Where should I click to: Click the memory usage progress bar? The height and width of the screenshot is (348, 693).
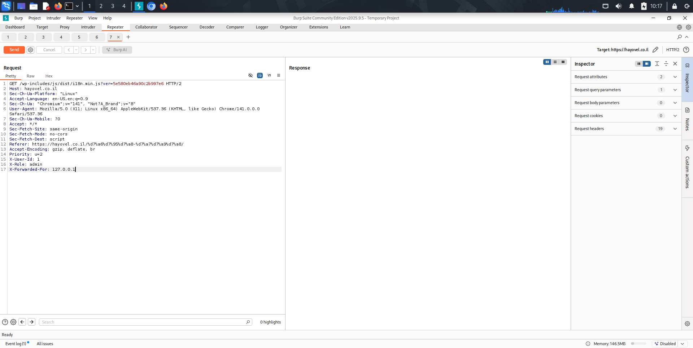tap(638, 344)
